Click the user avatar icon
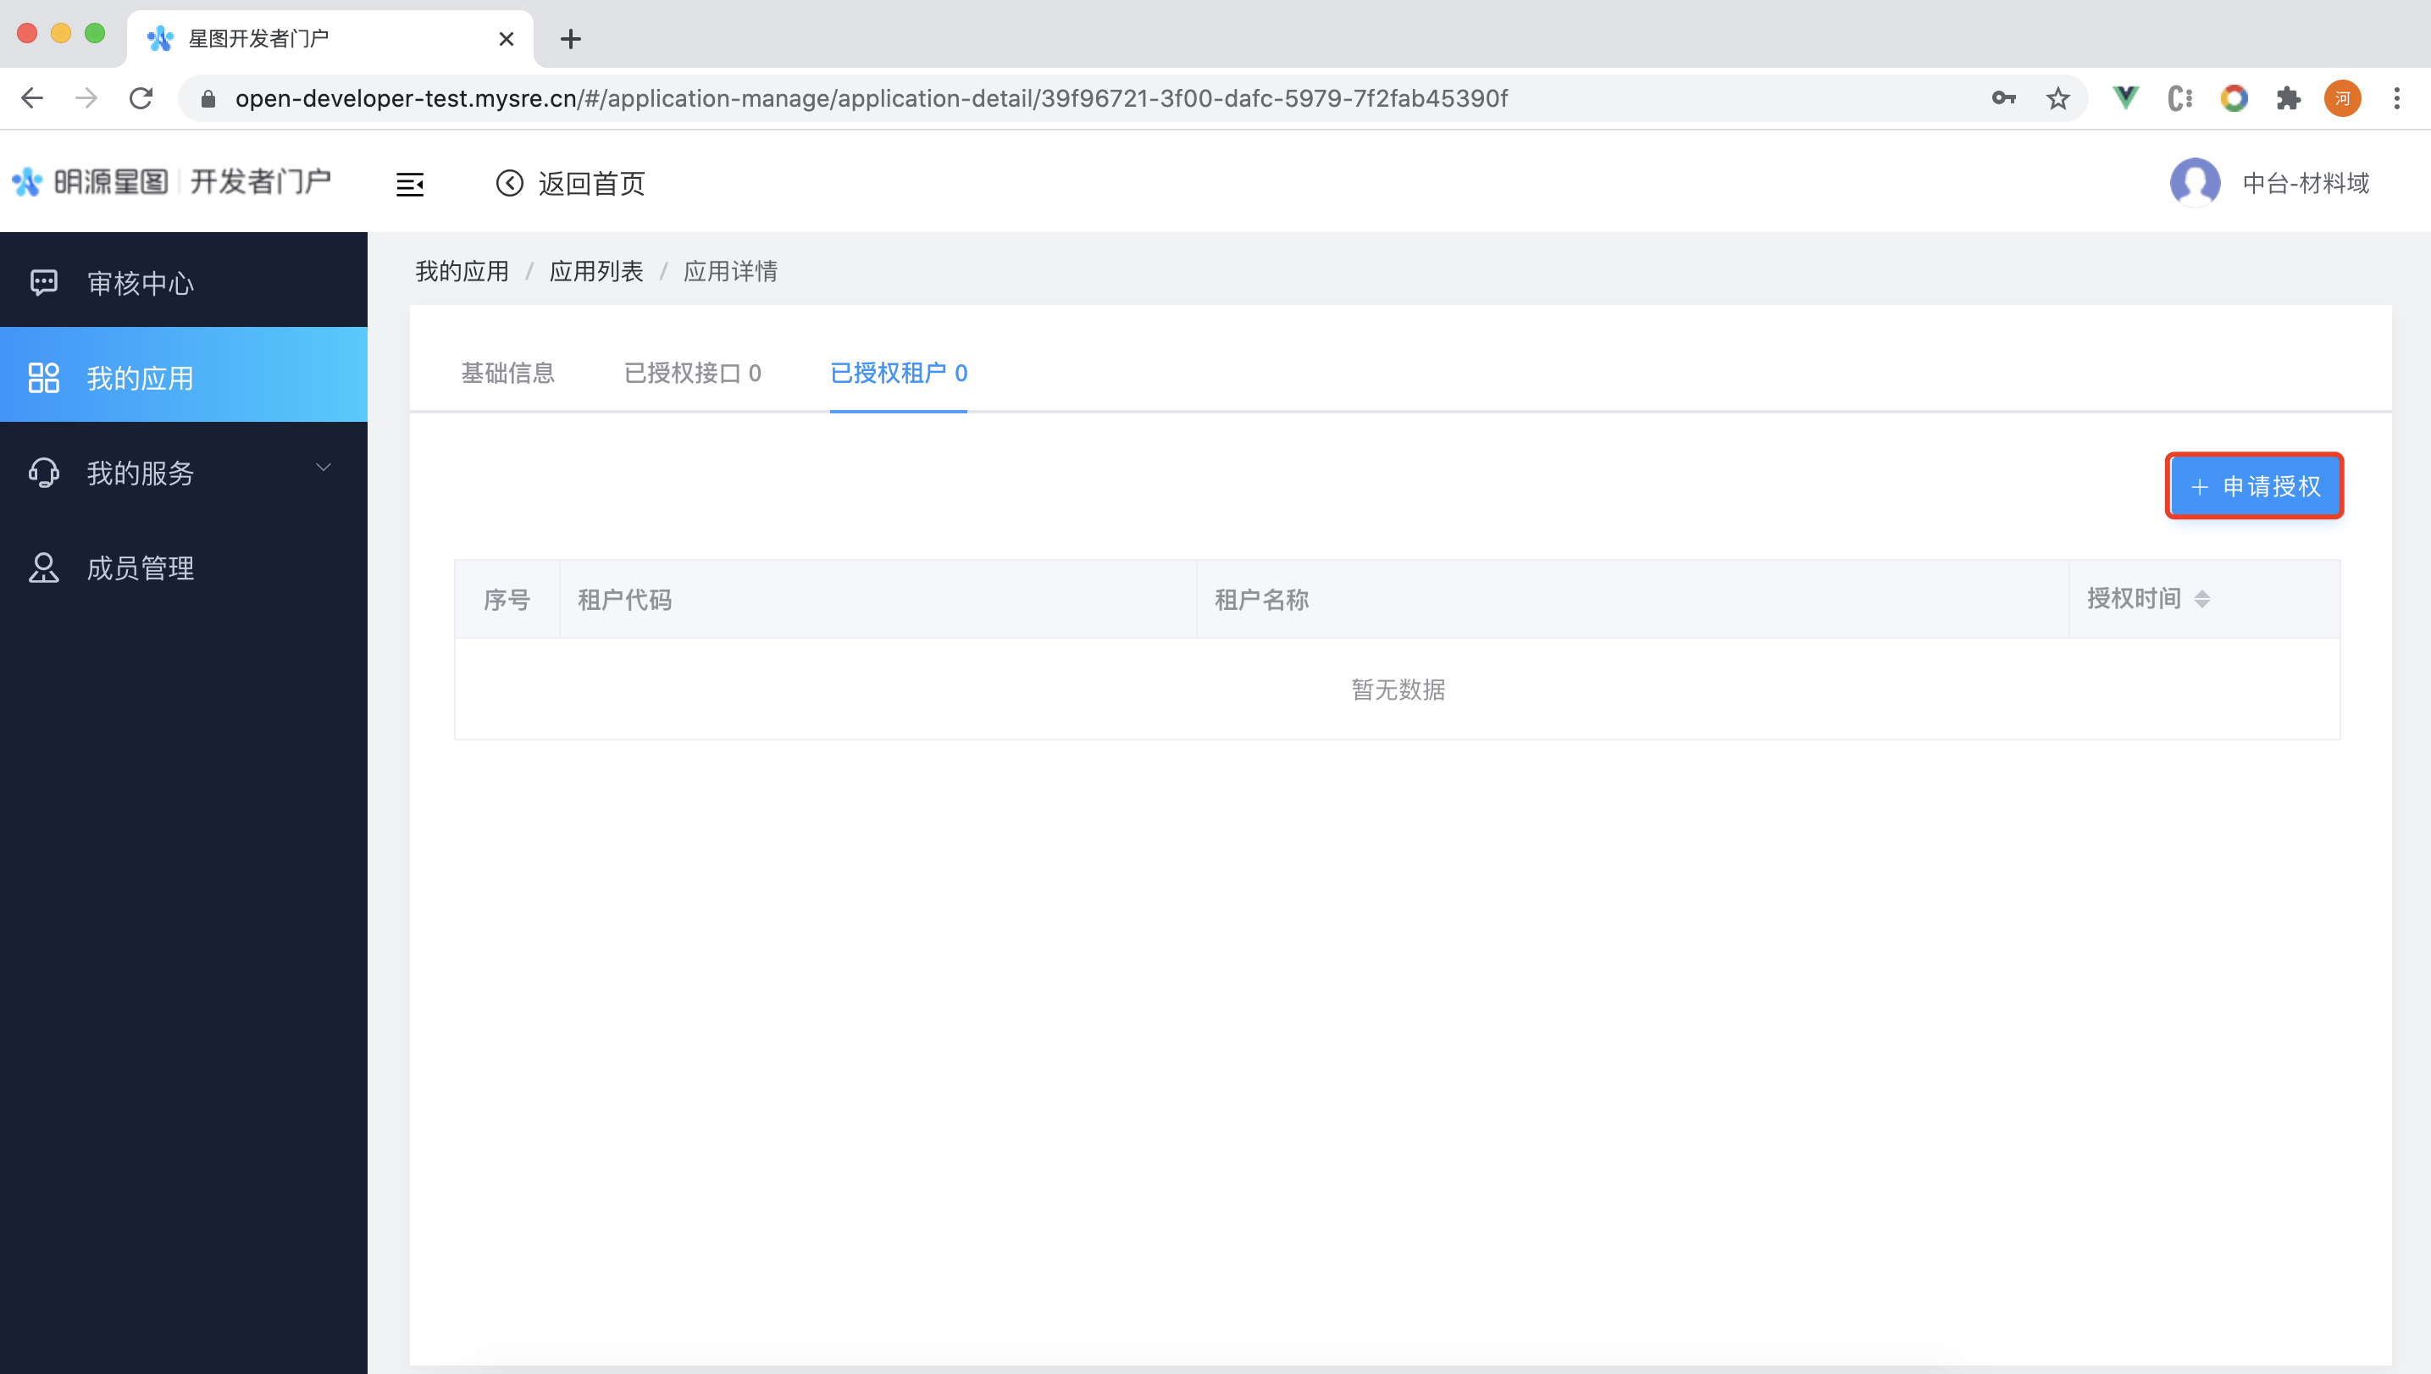Viewport: 2431px width, 1374px height. coord(2194,182)
